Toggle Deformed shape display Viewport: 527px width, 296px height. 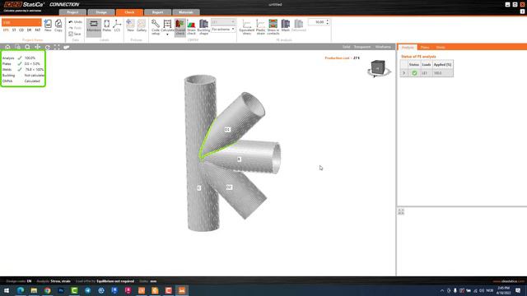click(x=298, y=25)
